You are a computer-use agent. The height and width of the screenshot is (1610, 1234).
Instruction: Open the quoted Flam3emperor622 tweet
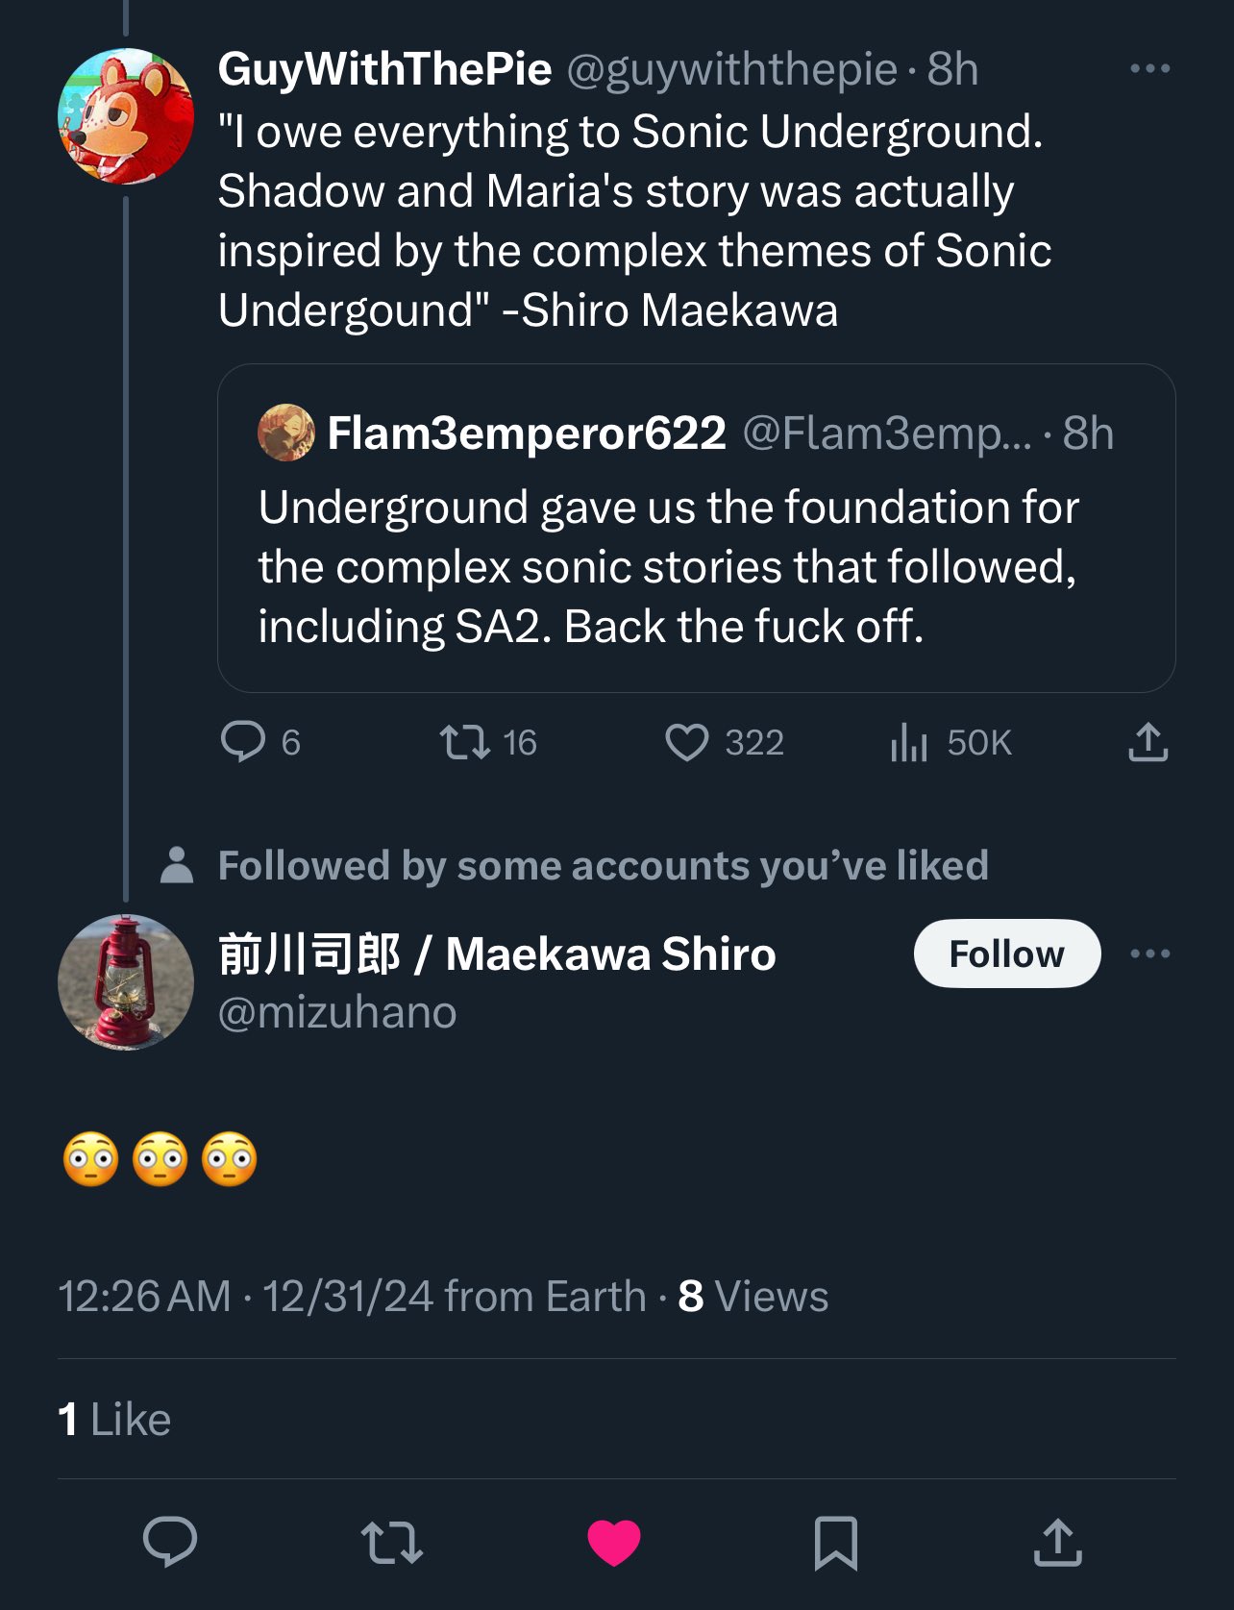click(x=696, y=565)
